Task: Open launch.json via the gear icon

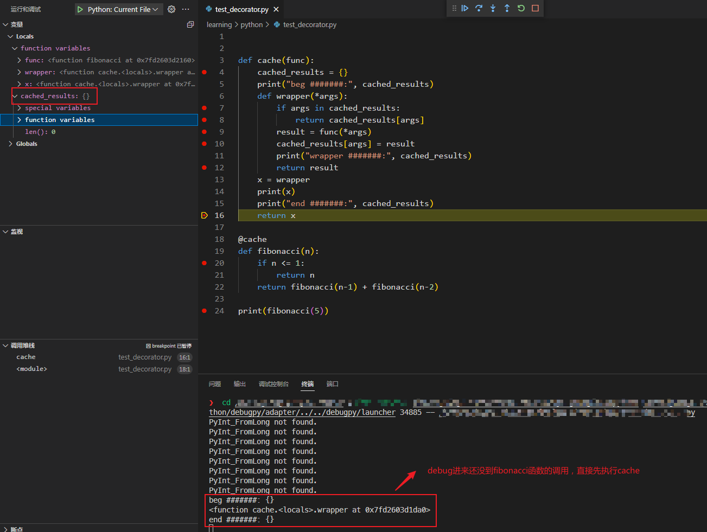Action: coord(171,9)
